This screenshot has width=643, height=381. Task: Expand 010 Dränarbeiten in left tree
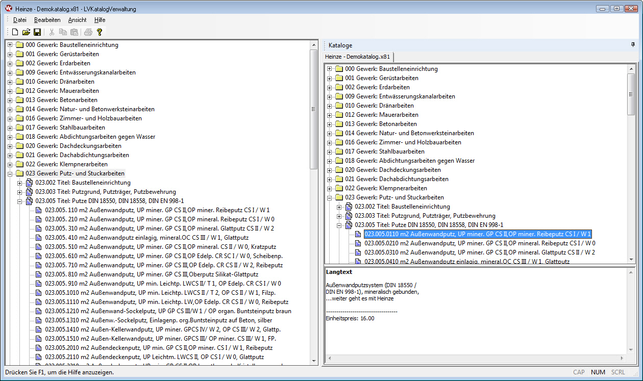point(10,82)
